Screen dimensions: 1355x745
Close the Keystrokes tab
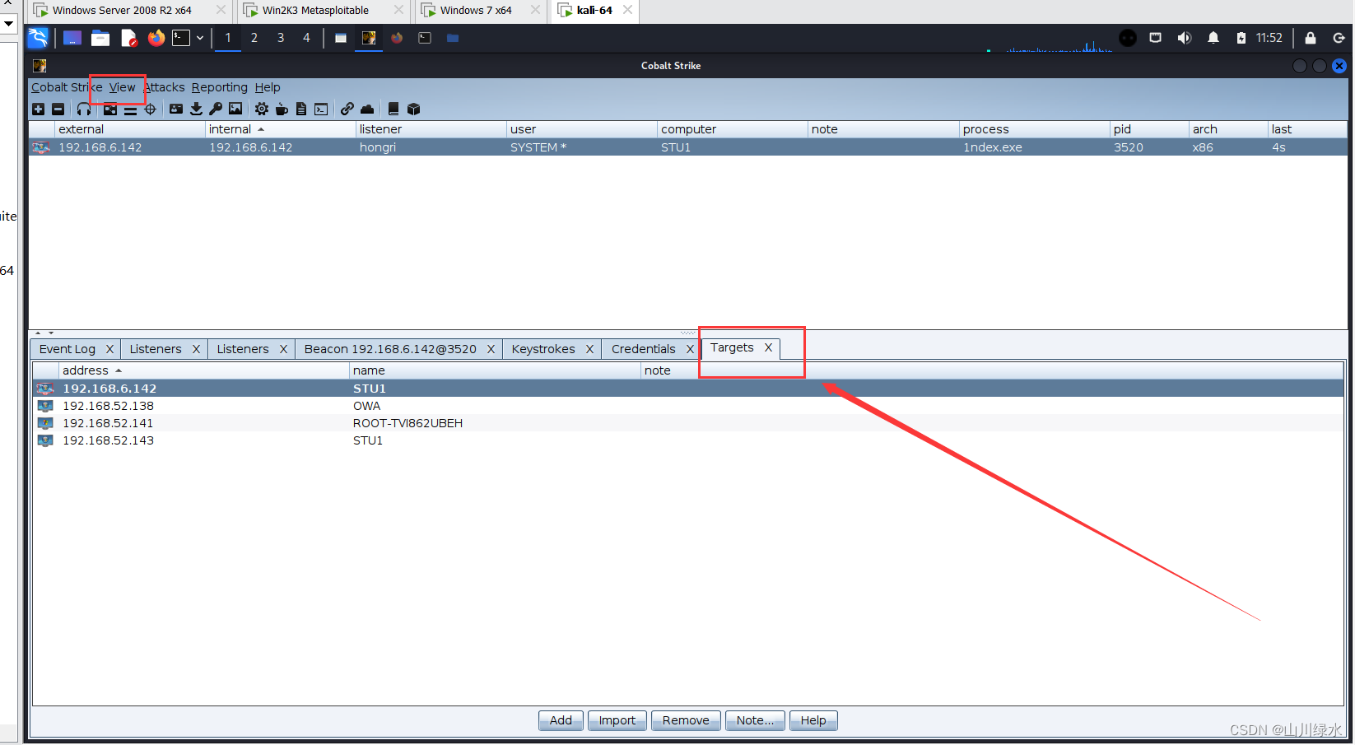click(x=589, y=349)
